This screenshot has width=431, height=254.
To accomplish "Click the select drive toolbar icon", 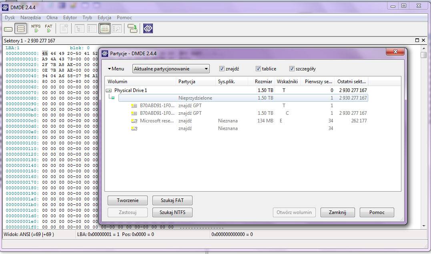I will click(x=8, y=29).
